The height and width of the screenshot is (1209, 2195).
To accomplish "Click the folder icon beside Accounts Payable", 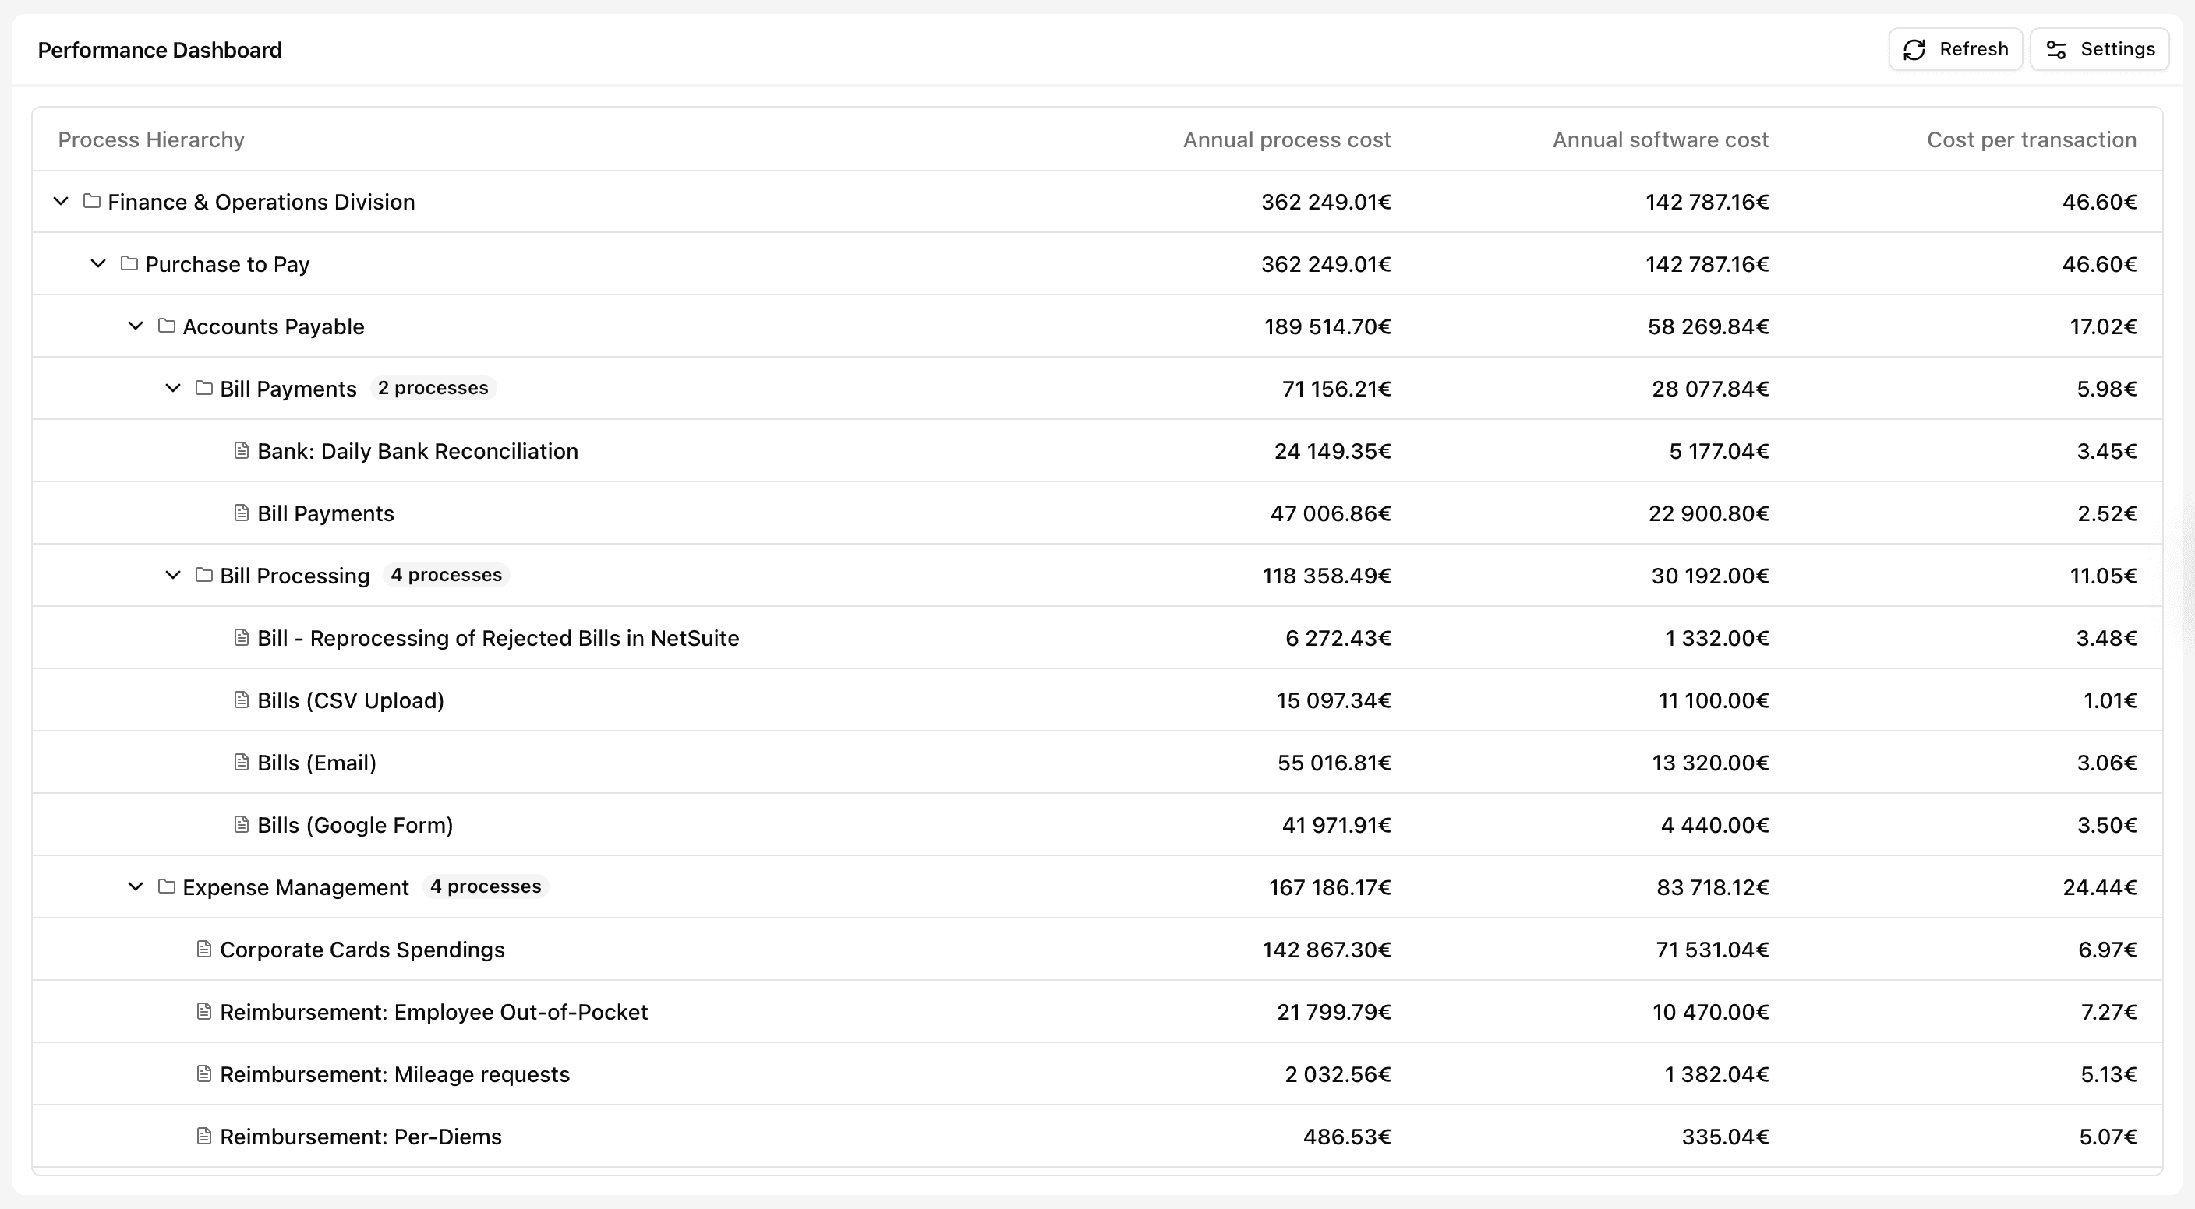I will [165, 326].
